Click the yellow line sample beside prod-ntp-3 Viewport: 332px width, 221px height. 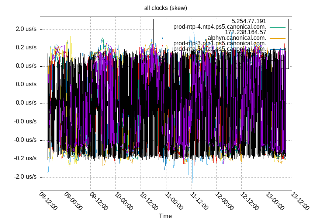[x=277, y=44]
